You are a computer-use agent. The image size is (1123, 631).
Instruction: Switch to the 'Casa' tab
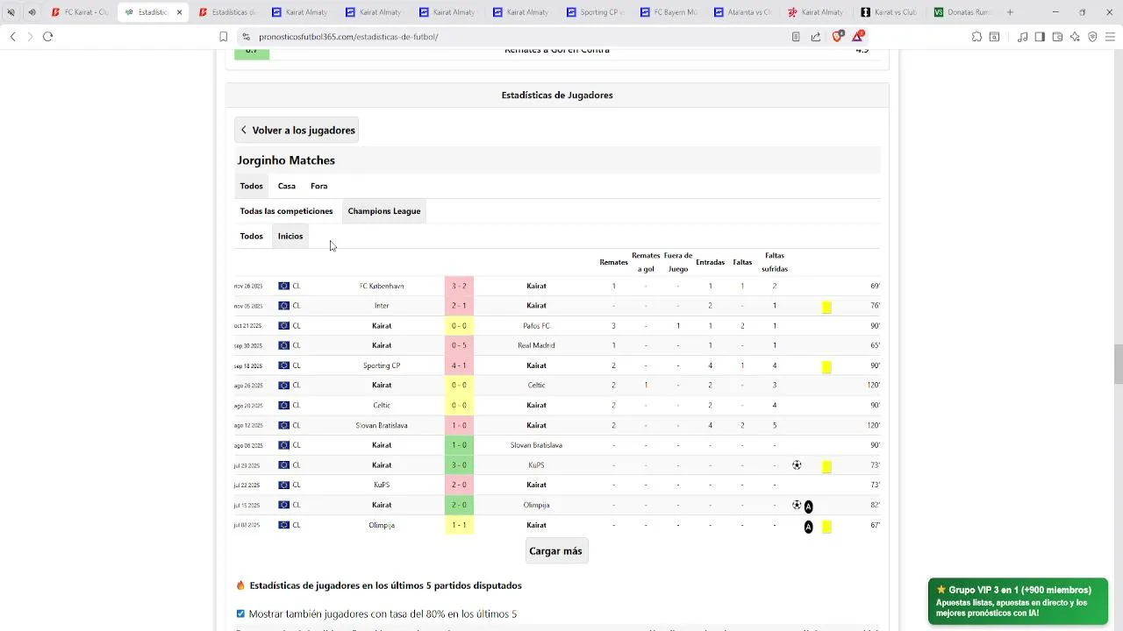pos(287,186)
